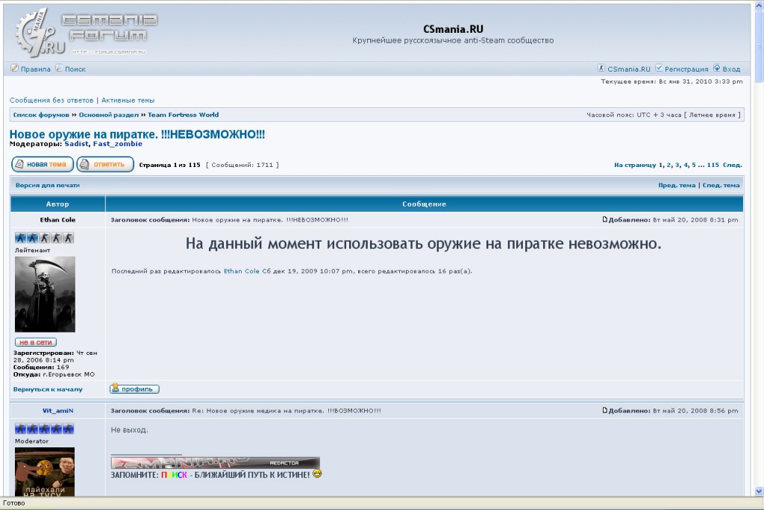Open Активные темы link
The width and height of the screenshot is (764, 510).
[128, 100]
